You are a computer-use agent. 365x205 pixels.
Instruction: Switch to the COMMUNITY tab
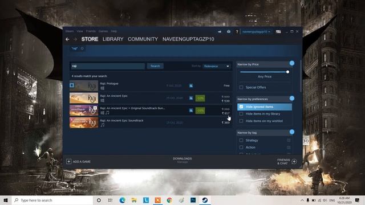143,39
